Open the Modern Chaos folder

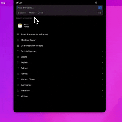coord(59,79)
